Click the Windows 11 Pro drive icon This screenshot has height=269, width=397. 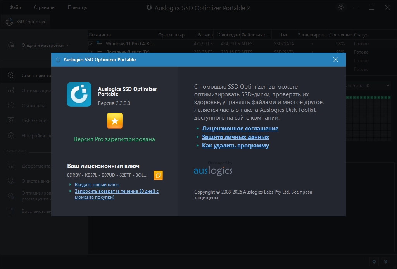coord(100,43)
